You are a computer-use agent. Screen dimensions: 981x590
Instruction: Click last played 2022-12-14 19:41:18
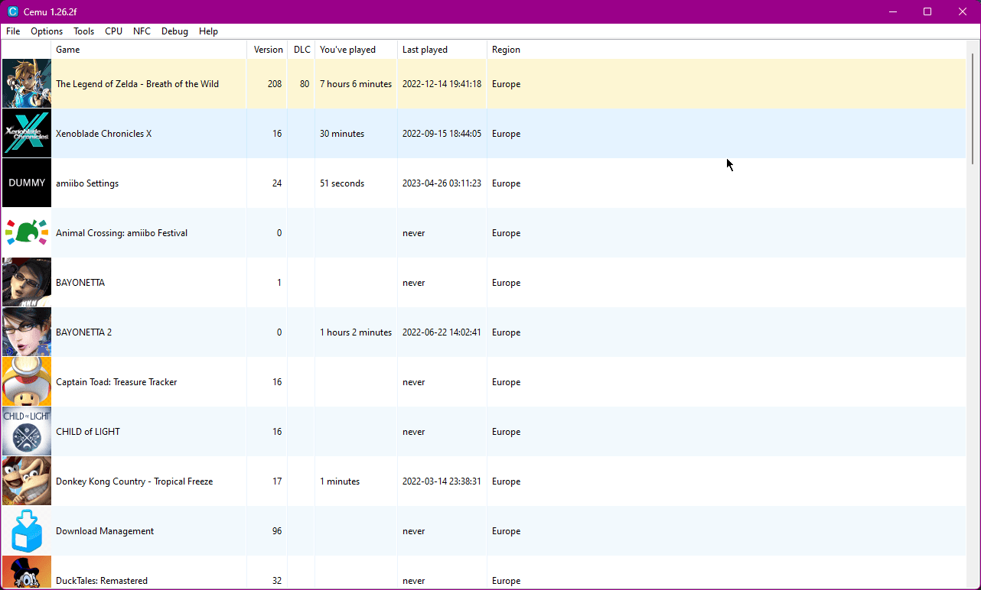[442, 84]
